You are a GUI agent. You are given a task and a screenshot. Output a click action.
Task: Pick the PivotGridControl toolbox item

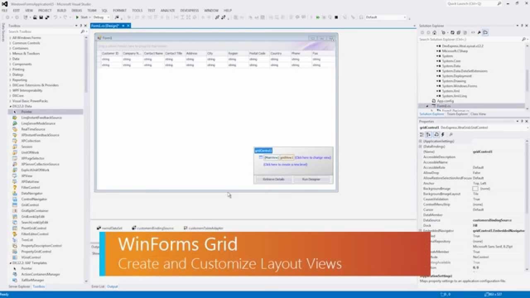click(x=34, y=228)
